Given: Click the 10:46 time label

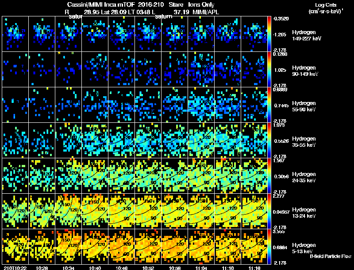Looking at the screenshot, I should coord(121,268).
